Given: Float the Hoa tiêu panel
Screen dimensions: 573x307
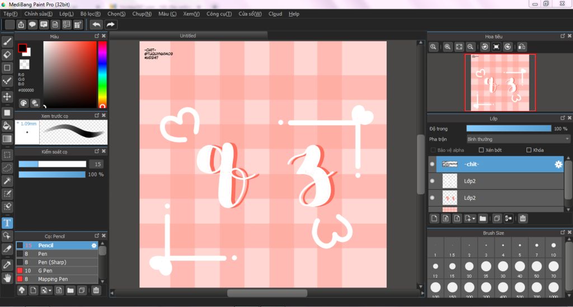Looking at the screenshot, I should 563,36.
